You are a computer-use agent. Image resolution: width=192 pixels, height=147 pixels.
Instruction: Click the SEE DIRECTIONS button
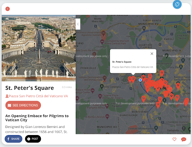23,105
